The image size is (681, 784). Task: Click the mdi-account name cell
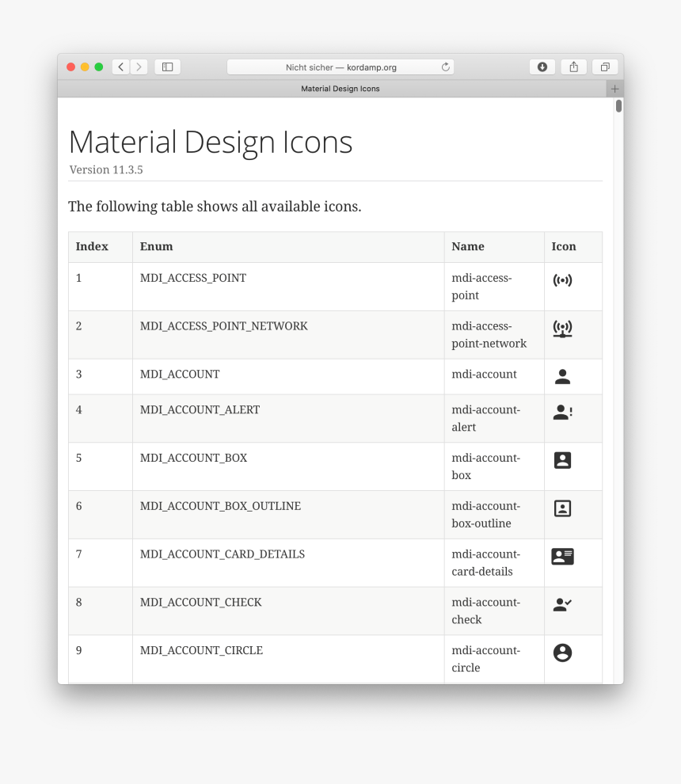(494, 376)
